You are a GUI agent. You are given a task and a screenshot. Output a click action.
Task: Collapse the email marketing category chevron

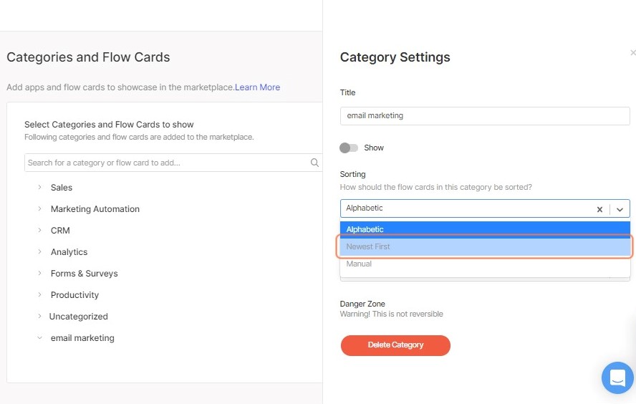pyautogui.click(x=39, y=337)
